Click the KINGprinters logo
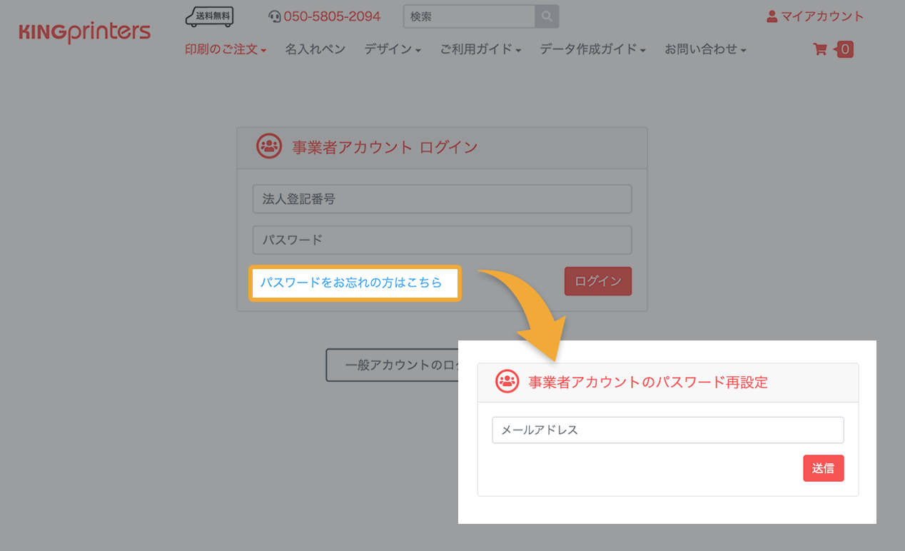 84,32
